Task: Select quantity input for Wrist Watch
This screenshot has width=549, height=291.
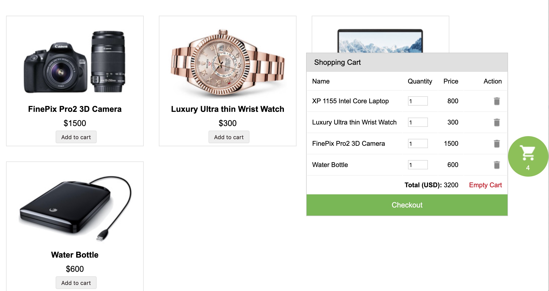Action: [418, 122]
